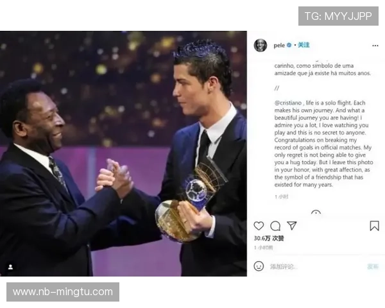Load more comments with the plus circle
This screenshot has height=308, width=385.
tap(316, 212)
